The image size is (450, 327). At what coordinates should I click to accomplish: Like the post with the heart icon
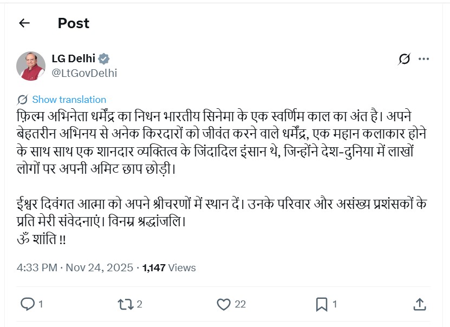(224, 304)
